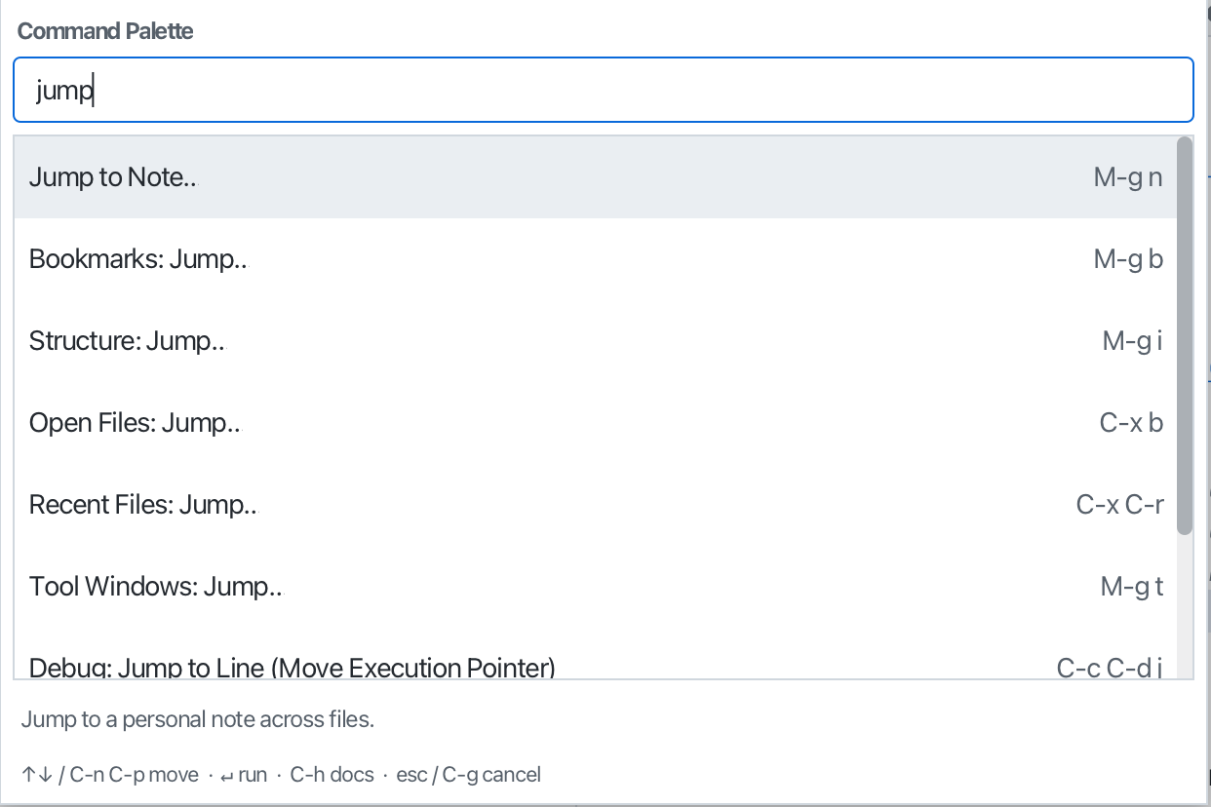This screenshot has width=1211, height=807.
Task: Pick Recent Files: Jump.. entry
Action: click(596, 505)
